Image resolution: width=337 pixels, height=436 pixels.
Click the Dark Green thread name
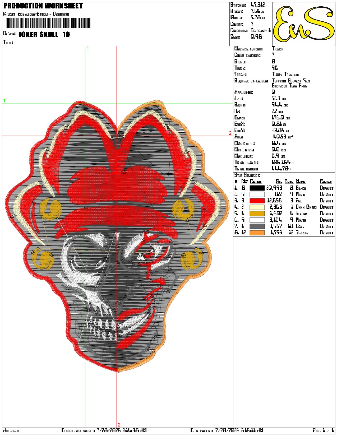click(x=306, y=207)
